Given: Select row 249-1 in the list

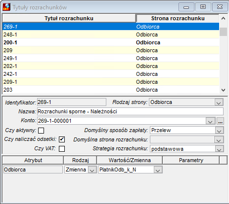Looking at the screenshot, I should tap(111, 58).
